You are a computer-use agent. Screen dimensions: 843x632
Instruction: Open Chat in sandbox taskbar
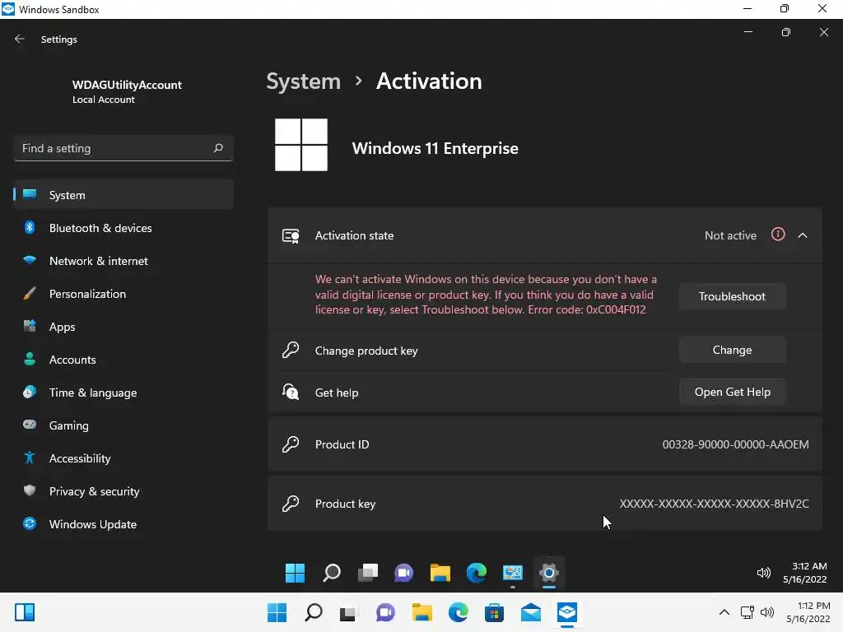403,573
